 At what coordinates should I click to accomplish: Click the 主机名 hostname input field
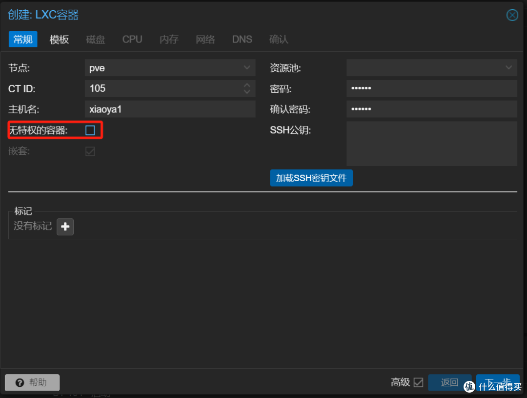click(x=170, y=109)
